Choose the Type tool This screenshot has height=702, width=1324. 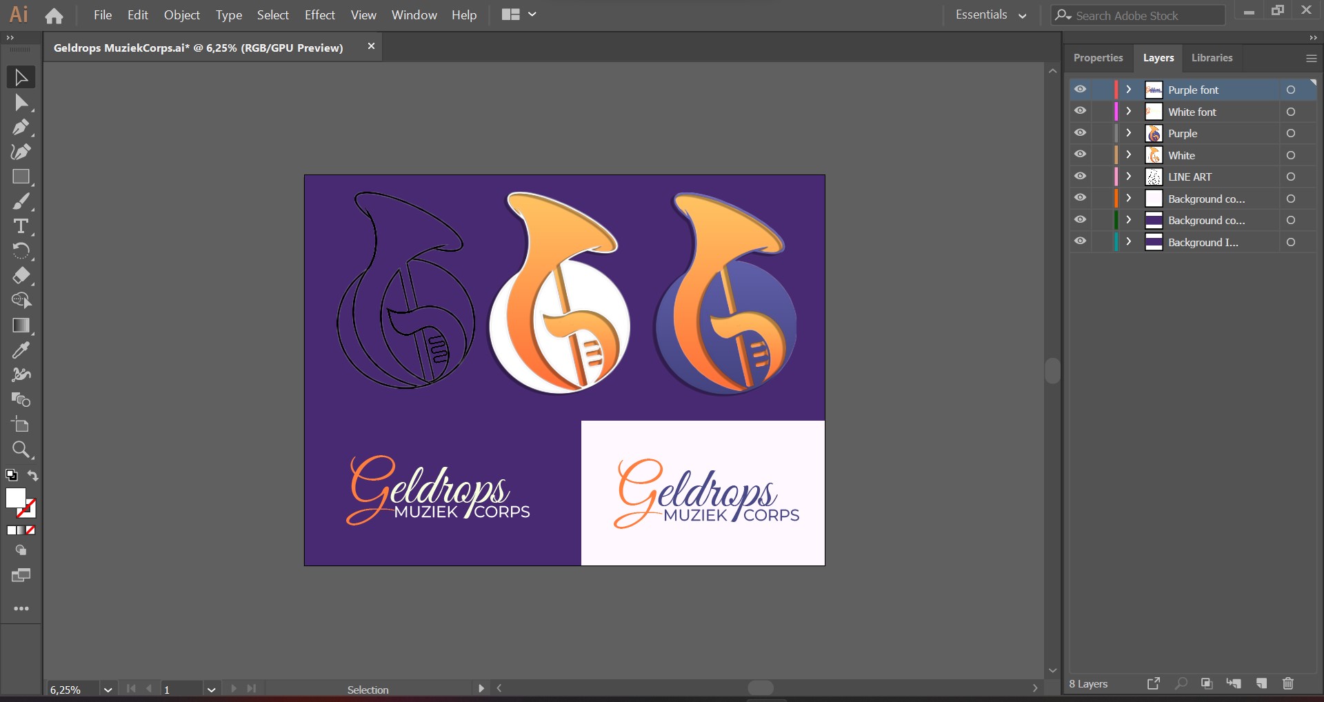click(20, 226)
